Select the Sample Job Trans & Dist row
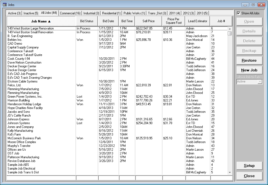Image resolution: width=268 pixels, height=185 pixels. [117, 172]
